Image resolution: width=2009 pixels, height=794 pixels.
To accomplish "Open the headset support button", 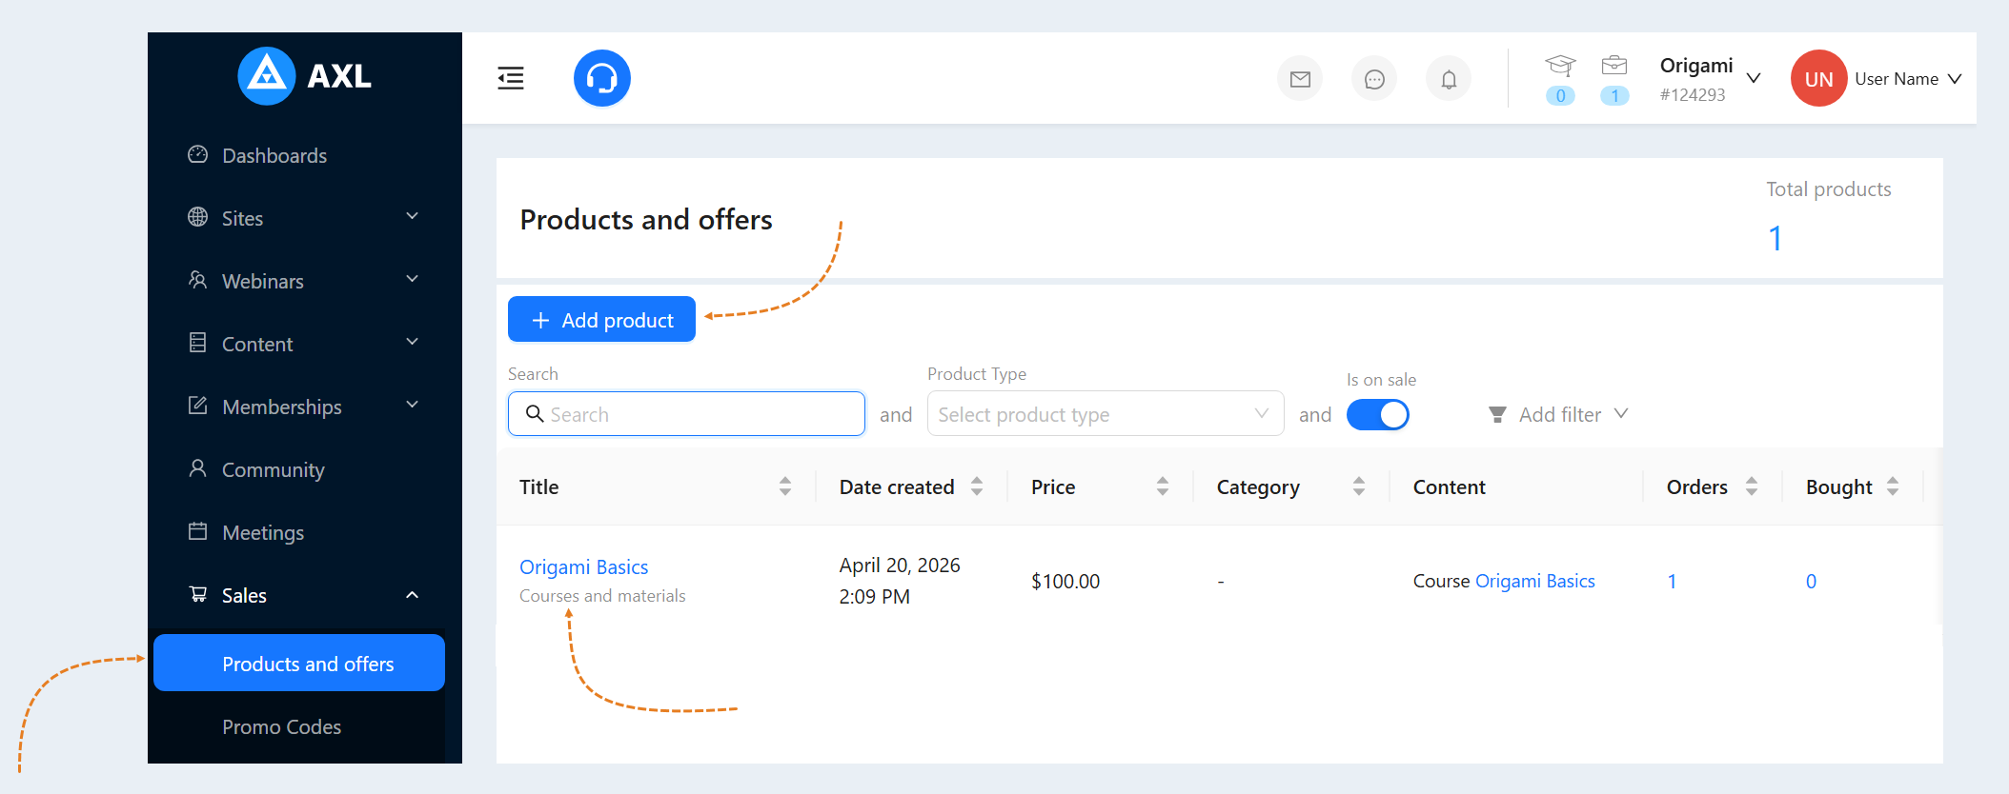I will click(602, 78).
